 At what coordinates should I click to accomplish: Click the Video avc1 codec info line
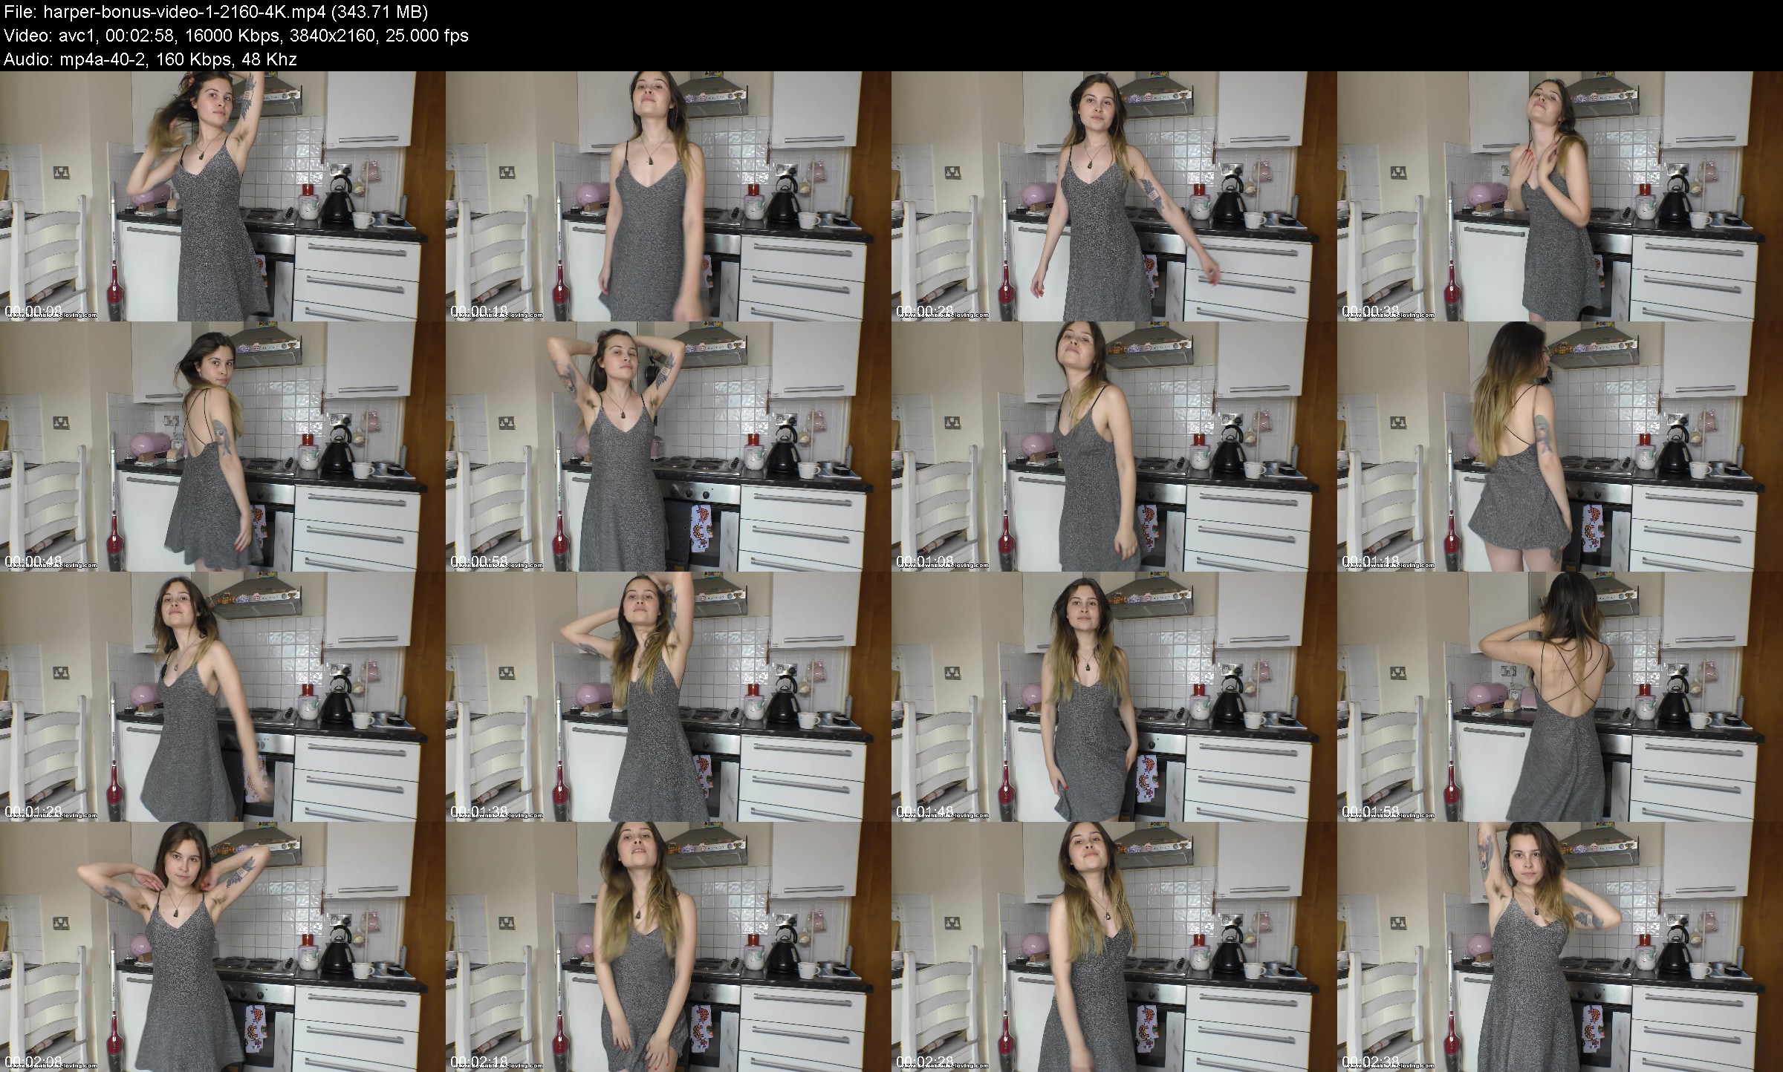(236, 36)
